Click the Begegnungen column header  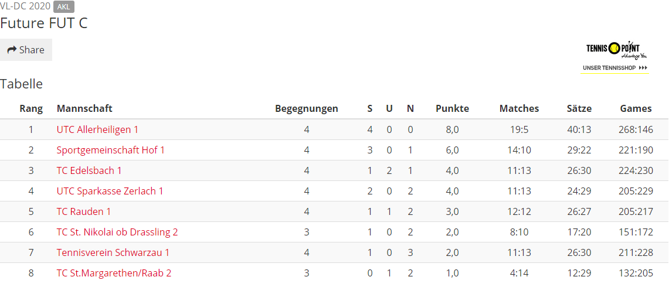[306, 108]
